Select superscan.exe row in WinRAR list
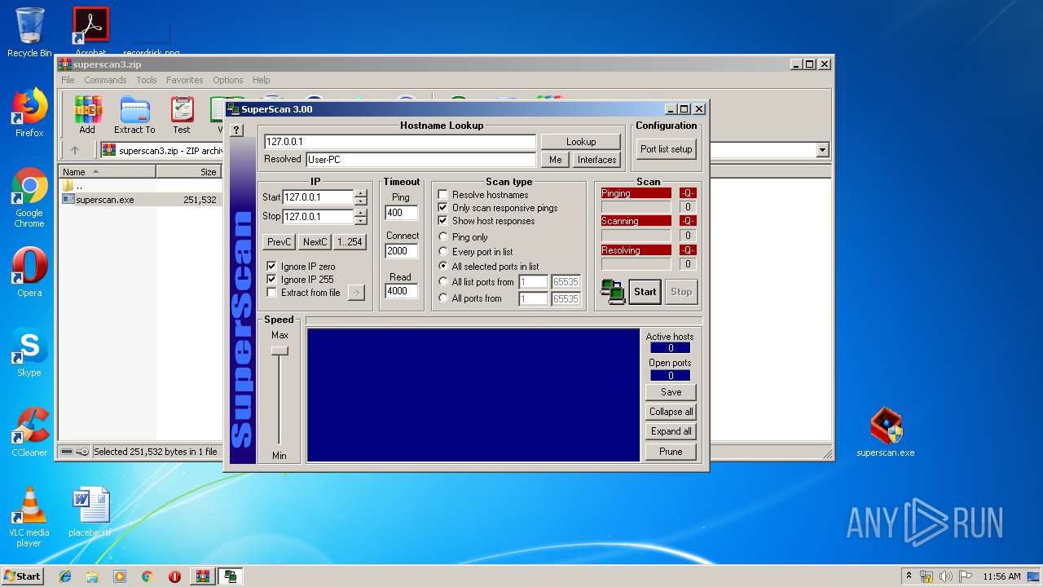The height and width of the screenshot is (587, 1043). coord(139,200)
